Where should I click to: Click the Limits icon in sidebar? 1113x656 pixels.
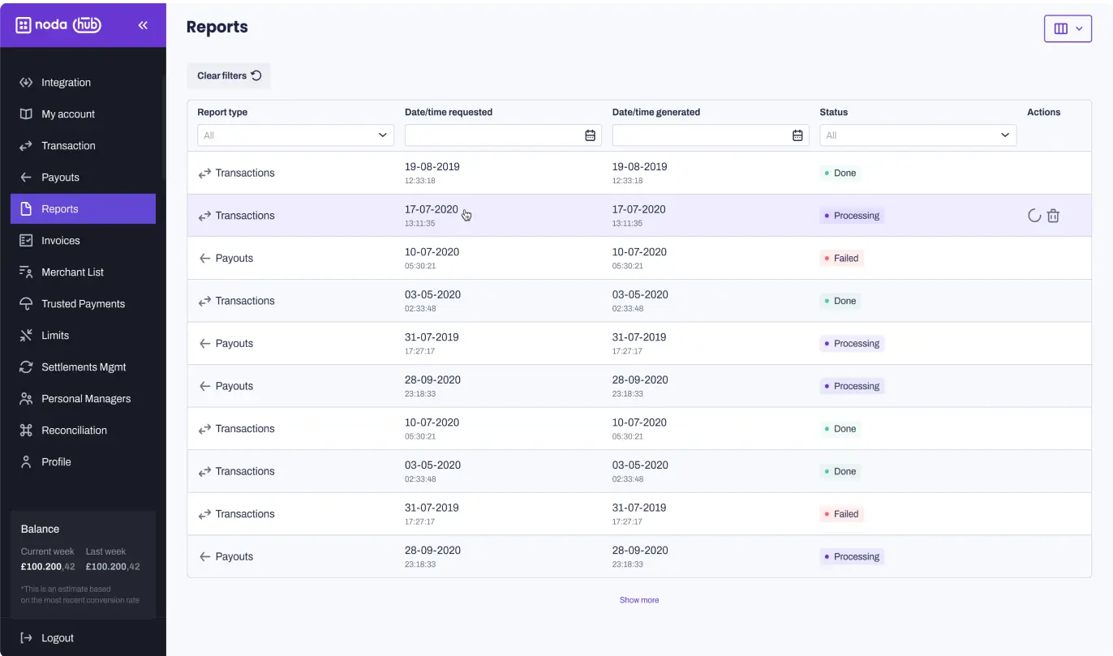coord(26,335)
